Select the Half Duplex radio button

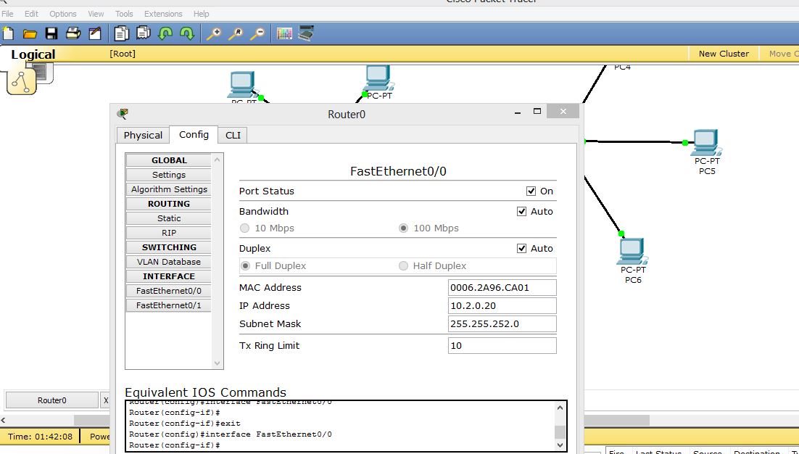(404, 266)
